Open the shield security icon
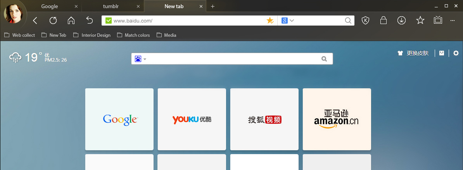The image size is (463, 170). point(366,20)
